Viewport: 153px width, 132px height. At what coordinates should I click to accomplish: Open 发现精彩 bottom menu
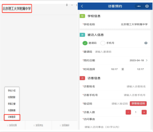pos(64,125)
